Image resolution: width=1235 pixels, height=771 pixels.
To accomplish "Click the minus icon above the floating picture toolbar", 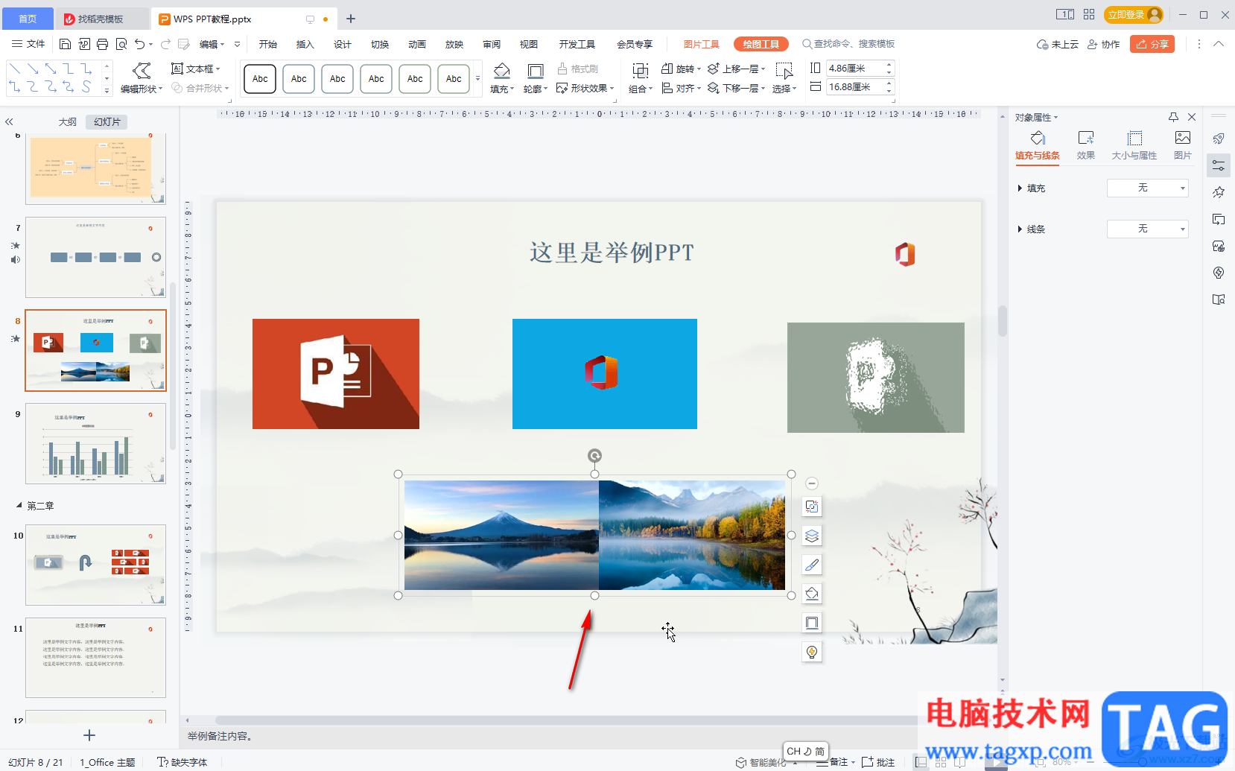I will pyautogui.click(x=812, y=483).
